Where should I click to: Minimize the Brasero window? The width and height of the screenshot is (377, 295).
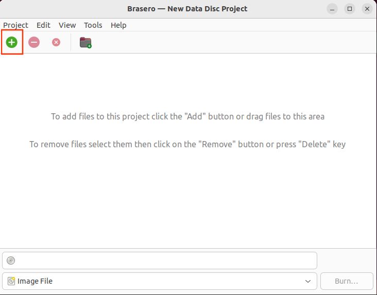click(332, 9)
